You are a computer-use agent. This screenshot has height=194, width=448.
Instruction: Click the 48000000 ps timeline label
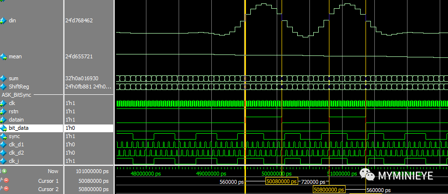coord(146,174)
